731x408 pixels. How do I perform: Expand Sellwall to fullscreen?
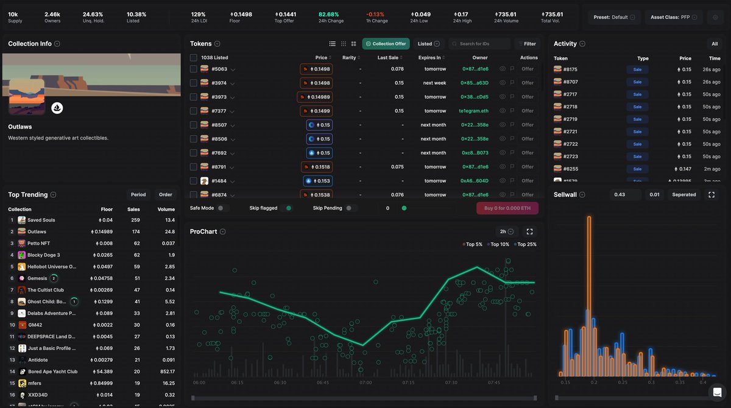coord(711,195)
